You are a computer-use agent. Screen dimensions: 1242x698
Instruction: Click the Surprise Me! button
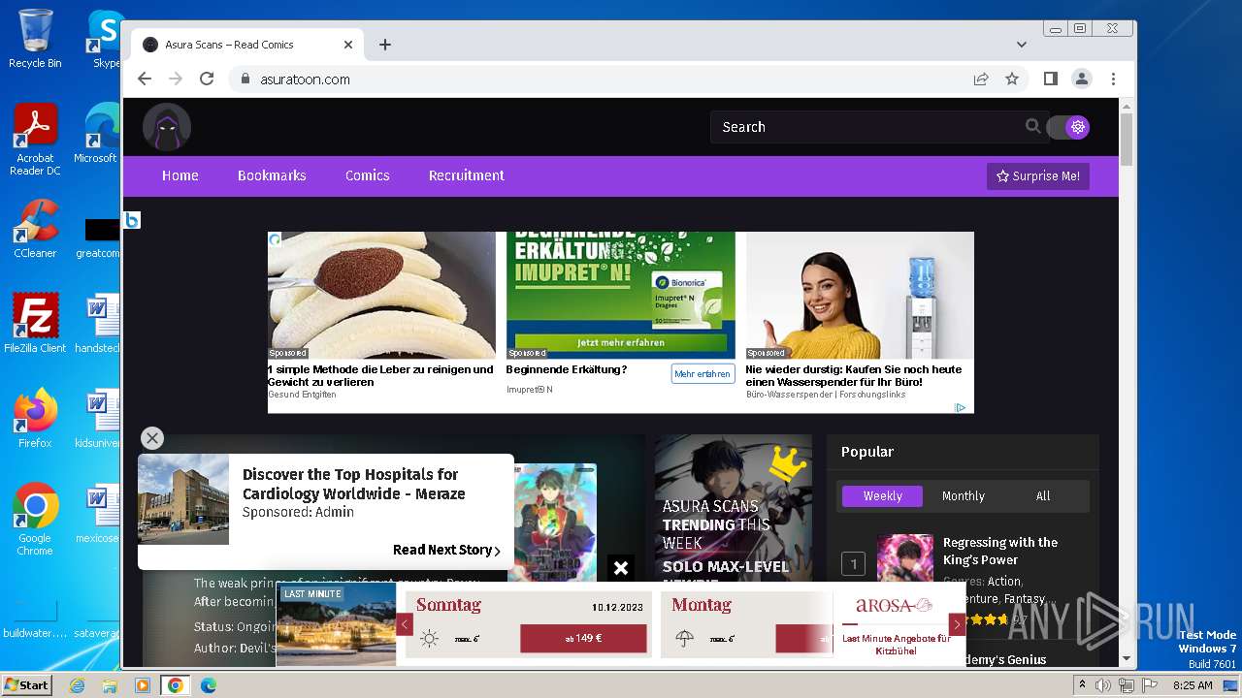point(1038,176)
